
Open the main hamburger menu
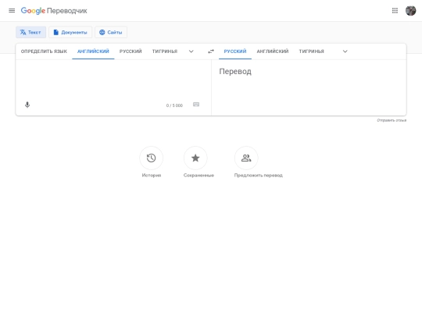pyautogui.click(x=12, y=11)
